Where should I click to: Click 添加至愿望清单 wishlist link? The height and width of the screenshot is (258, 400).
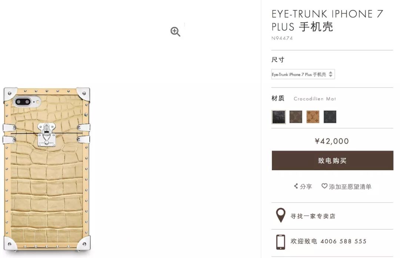point(350,187)
